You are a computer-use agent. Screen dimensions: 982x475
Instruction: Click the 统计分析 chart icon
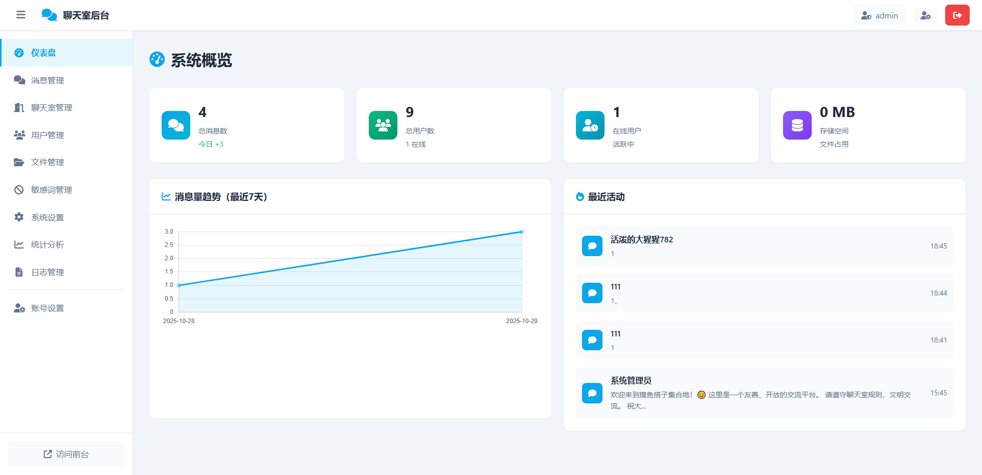pyautogui.click(x=19, y=244)
